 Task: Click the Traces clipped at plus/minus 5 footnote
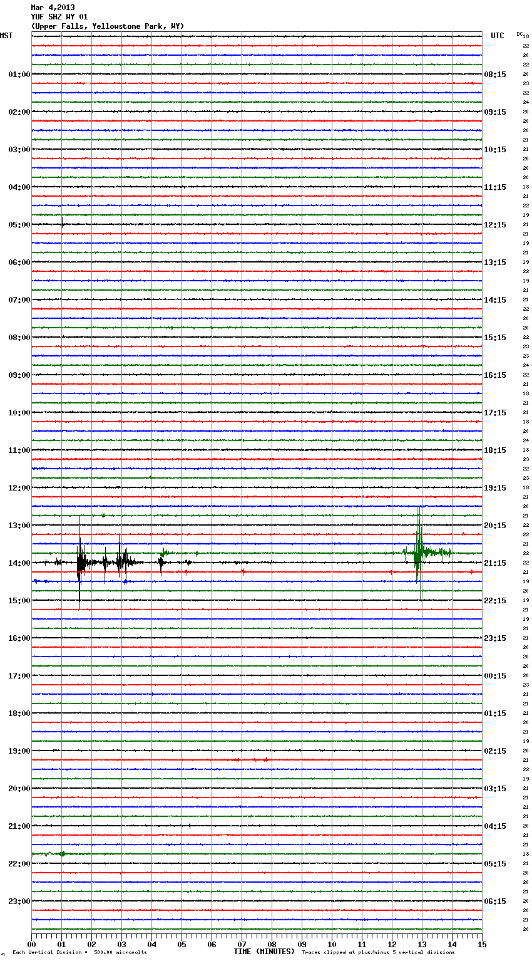click(x=378, y=953)
